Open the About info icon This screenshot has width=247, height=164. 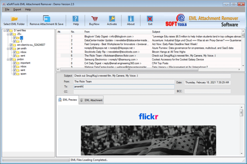(x=131, y=19)
